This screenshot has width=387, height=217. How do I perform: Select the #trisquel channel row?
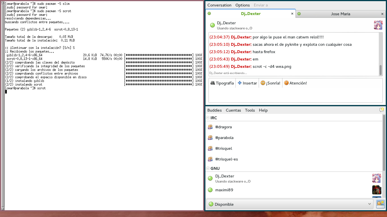(294, 148)
